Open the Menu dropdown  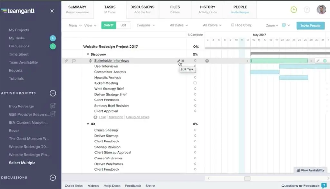tap(75, 25)
